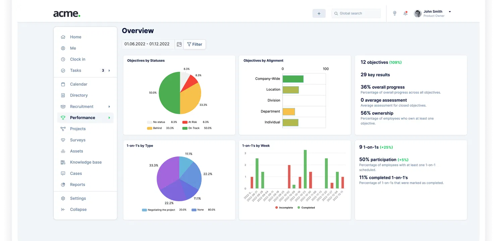Click the Filter button
Screen dimensions: 497x241
coord(195,44)
